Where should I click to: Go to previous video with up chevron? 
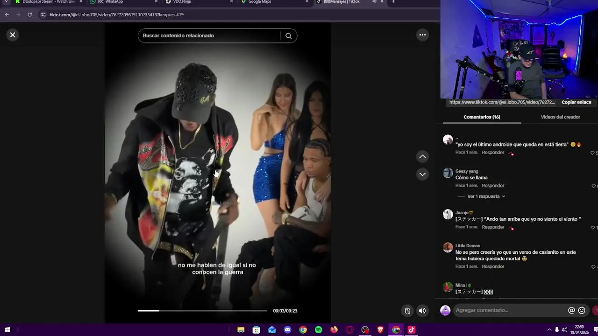(x=422, y=156)
